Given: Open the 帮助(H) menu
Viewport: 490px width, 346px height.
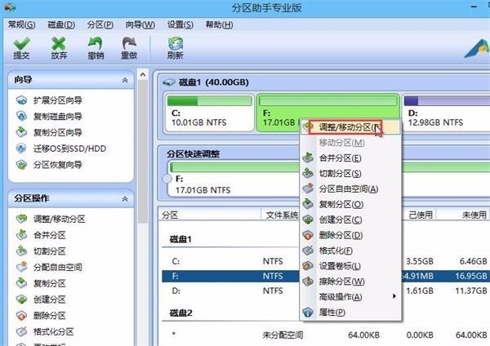Looking at the screenshot, I should [x=220, y=24].
